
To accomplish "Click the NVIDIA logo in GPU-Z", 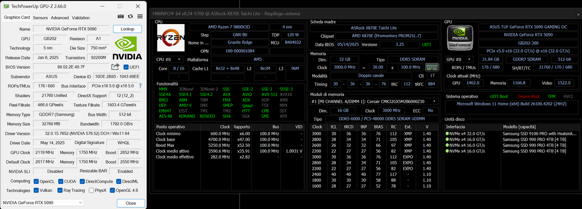I will coord(127,49).
